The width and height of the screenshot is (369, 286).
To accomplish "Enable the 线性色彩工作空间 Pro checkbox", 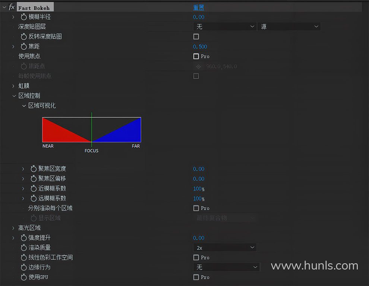I will coord(196,258).
